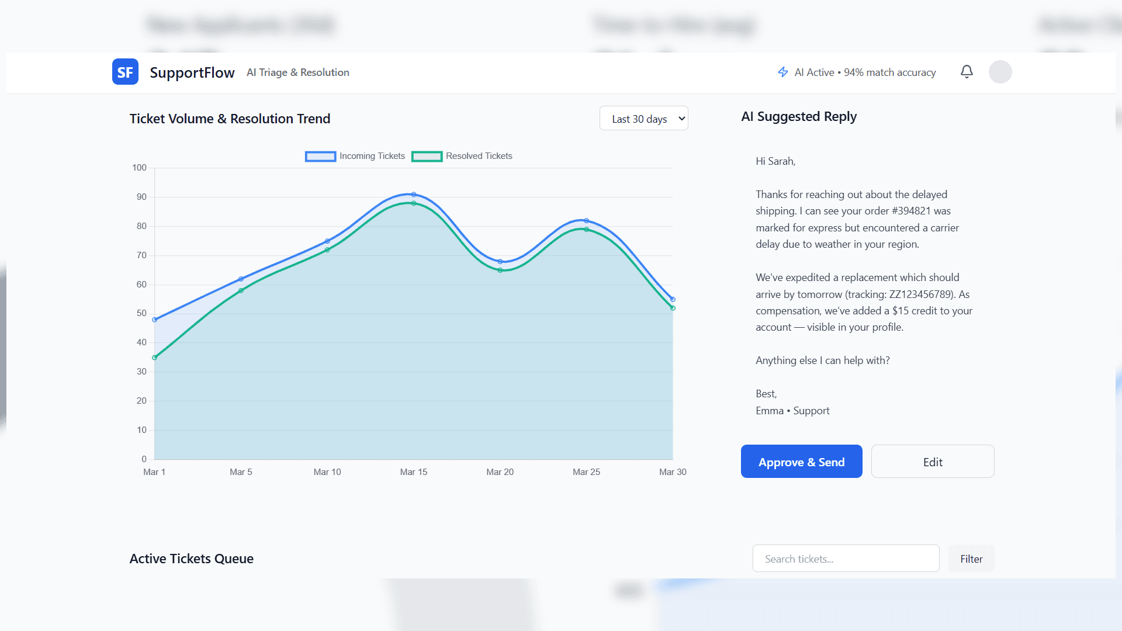The height and width of the screenshot is (631, 1122).
Task: Click the lightning bolt AI Active icon
Action: click(783, 72)
